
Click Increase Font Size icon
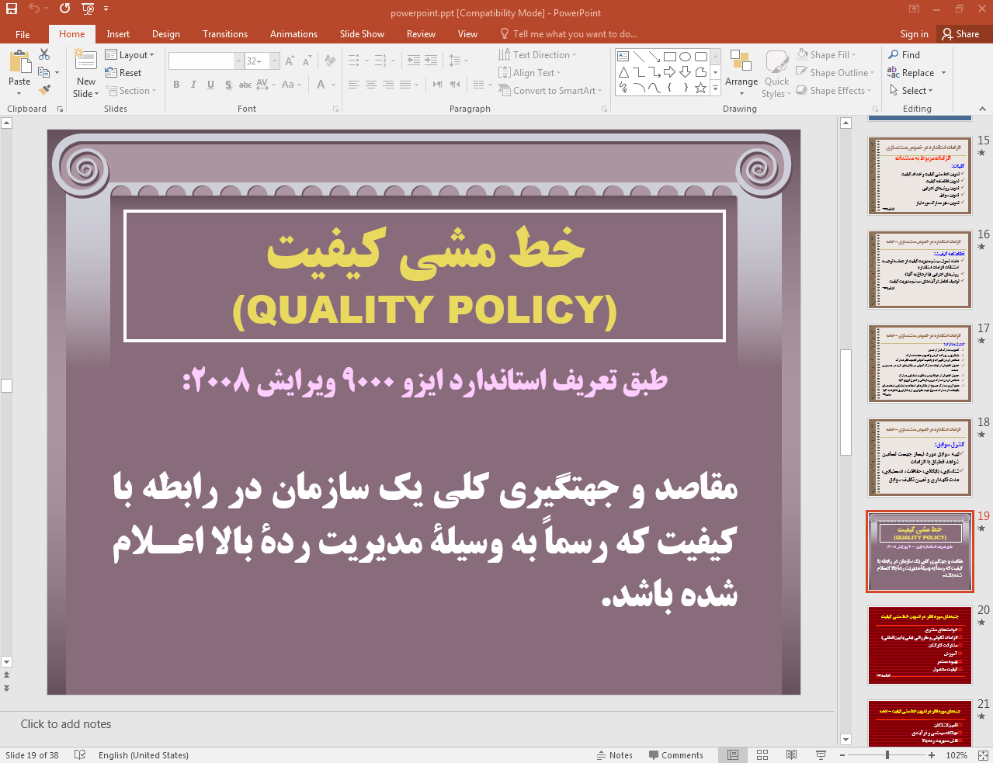[290, 61]
